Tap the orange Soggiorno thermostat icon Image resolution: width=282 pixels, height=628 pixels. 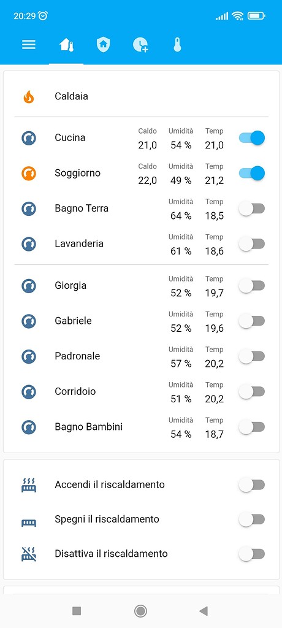[x=28, y=173]
